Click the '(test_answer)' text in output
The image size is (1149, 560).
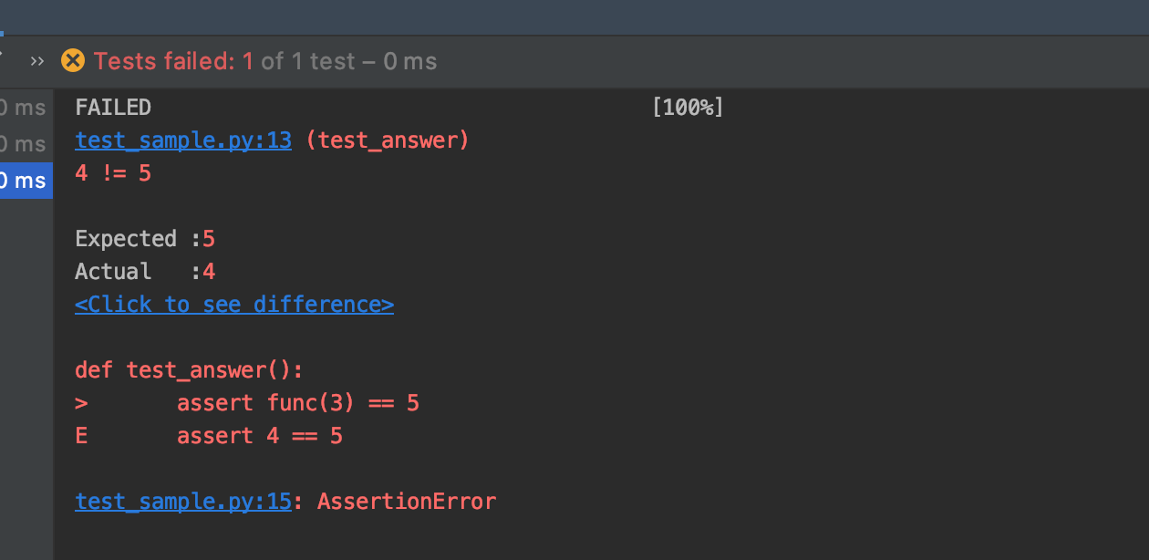(x=388, y=140)
